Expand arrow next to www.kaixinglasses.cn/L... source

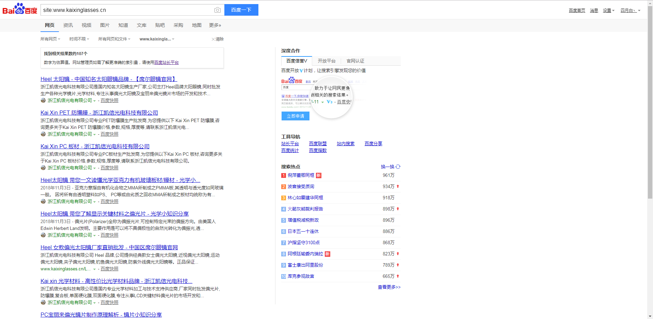click(95, 269)
